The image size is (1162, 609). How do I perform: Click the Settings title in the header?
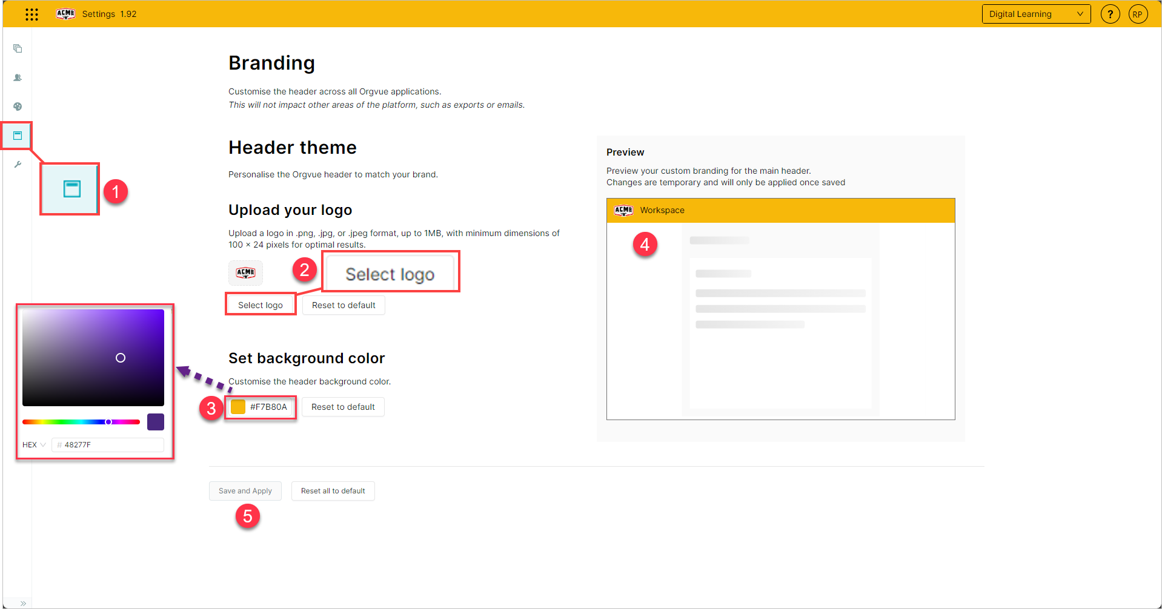coord(98,14)
